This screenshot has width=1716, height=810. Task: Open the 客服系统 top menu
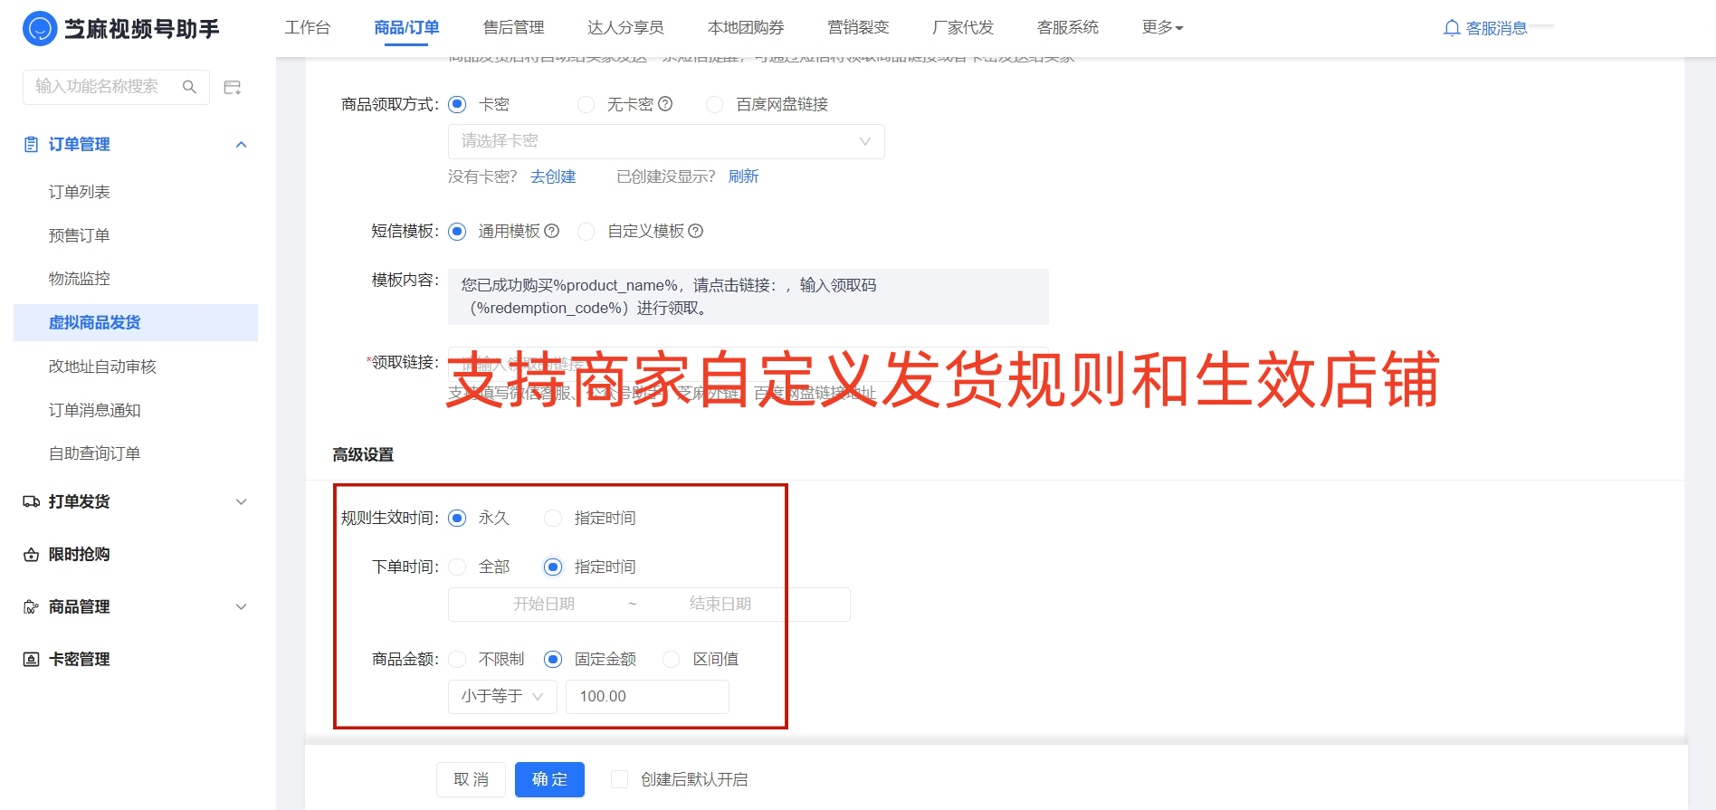(x=1068, y=27)
